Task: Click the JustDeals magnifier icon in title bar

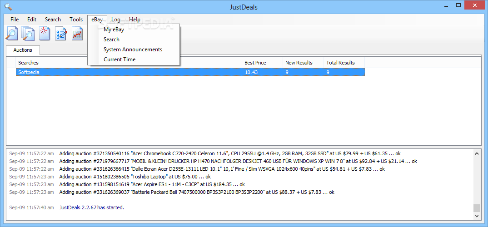Action: pyautogui.click(x=8, y=6)
